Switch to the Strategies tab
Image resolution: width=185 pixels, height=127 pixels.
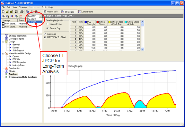point(68,12)
